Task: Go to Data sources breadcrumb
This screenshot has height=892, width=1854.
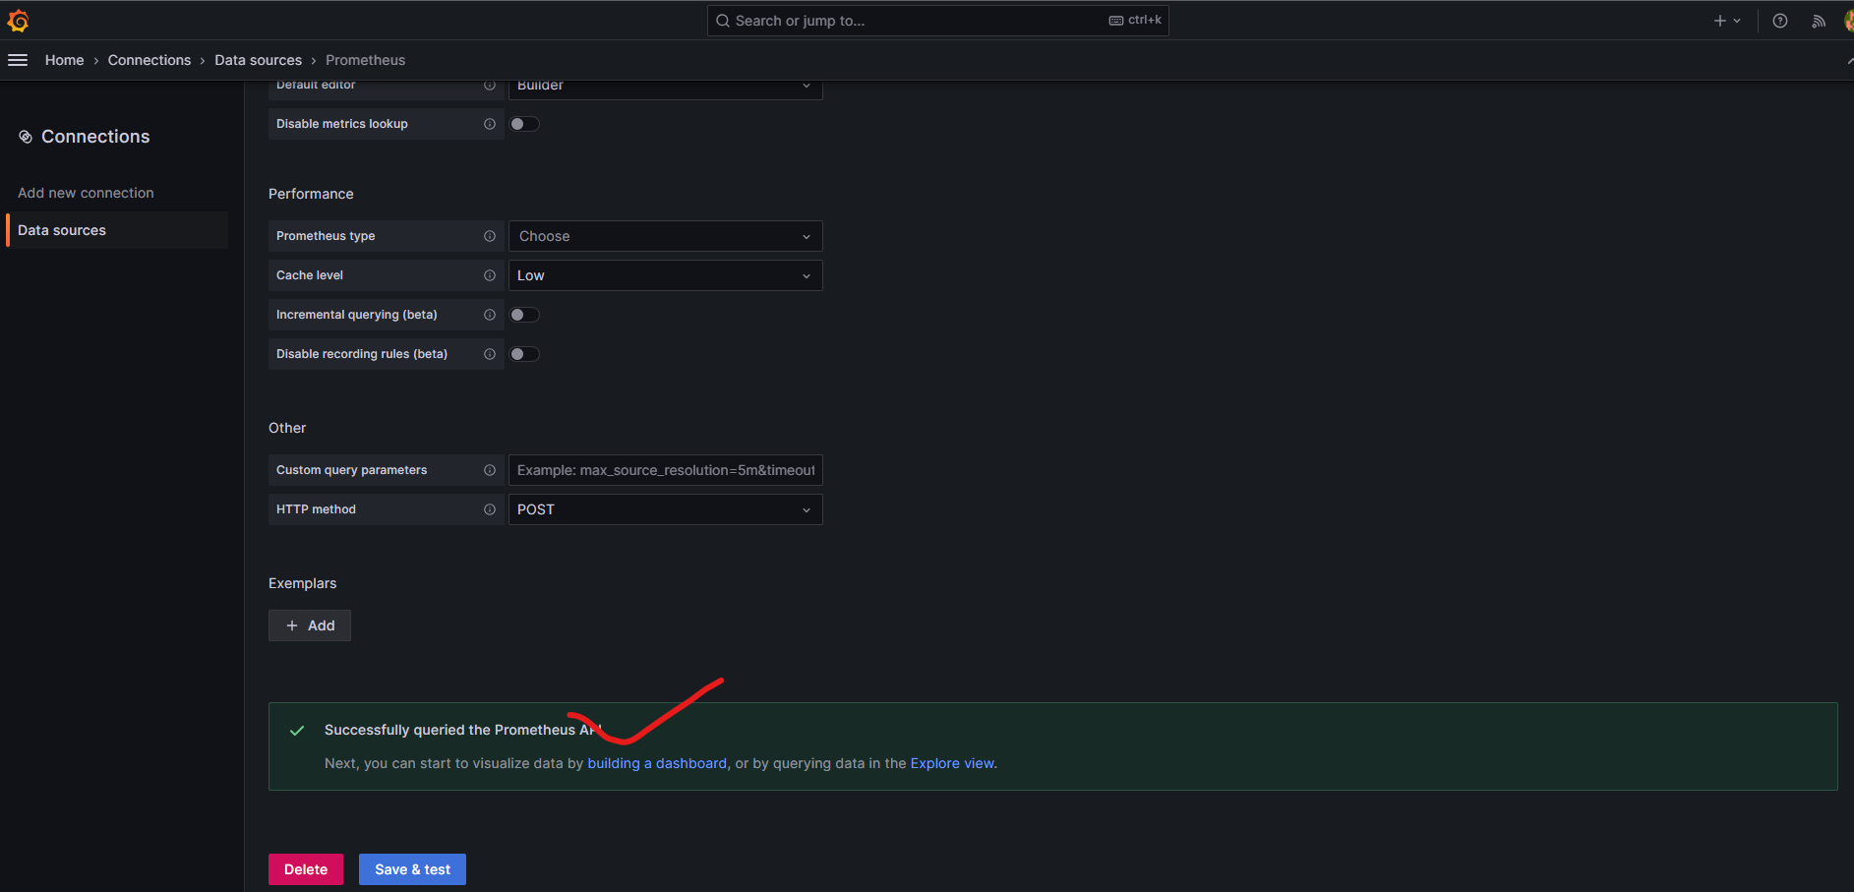Action: pos(259,60)
